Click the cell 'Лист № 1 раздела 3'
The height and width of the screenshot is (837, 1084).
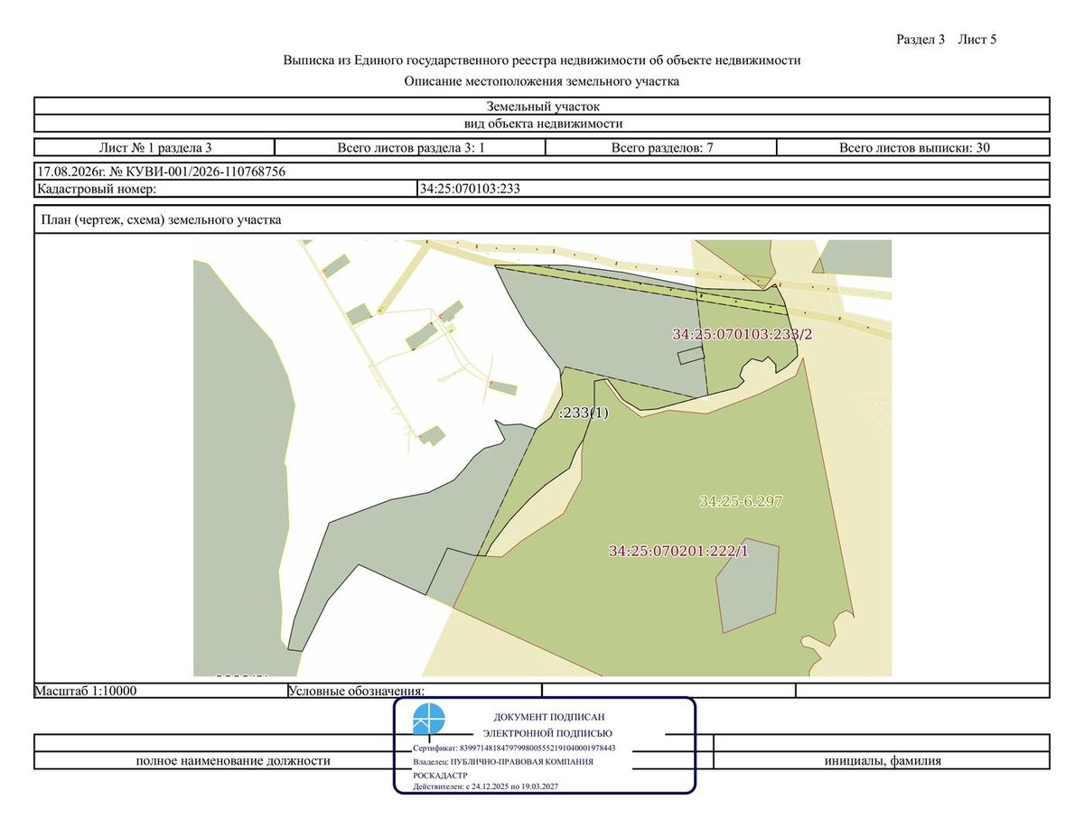[x=154, y=147]
